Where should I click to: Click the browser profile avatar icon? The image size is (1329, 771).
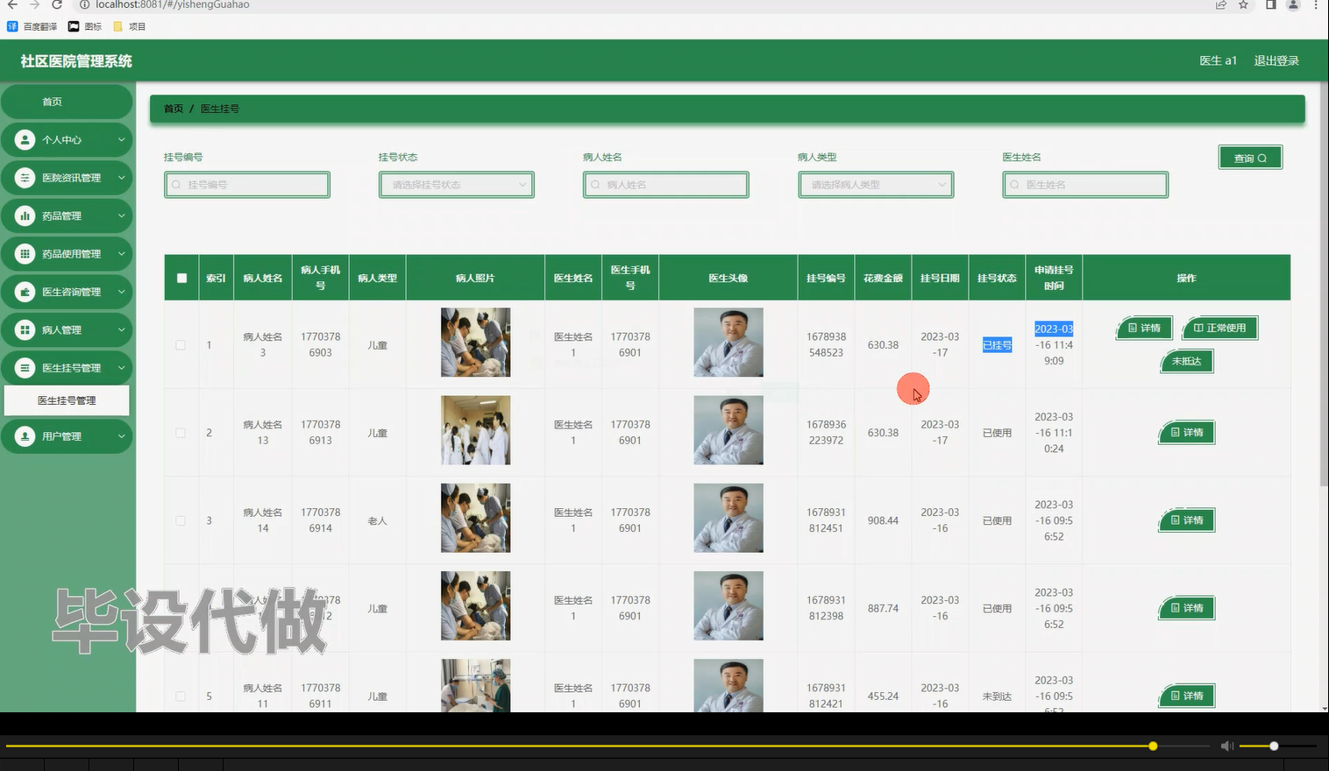[1293, 4]
